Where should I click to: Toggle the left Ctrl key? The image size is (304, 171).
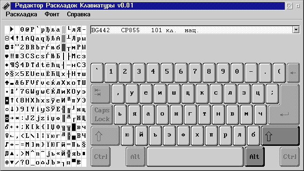click(x=100, y=157)
